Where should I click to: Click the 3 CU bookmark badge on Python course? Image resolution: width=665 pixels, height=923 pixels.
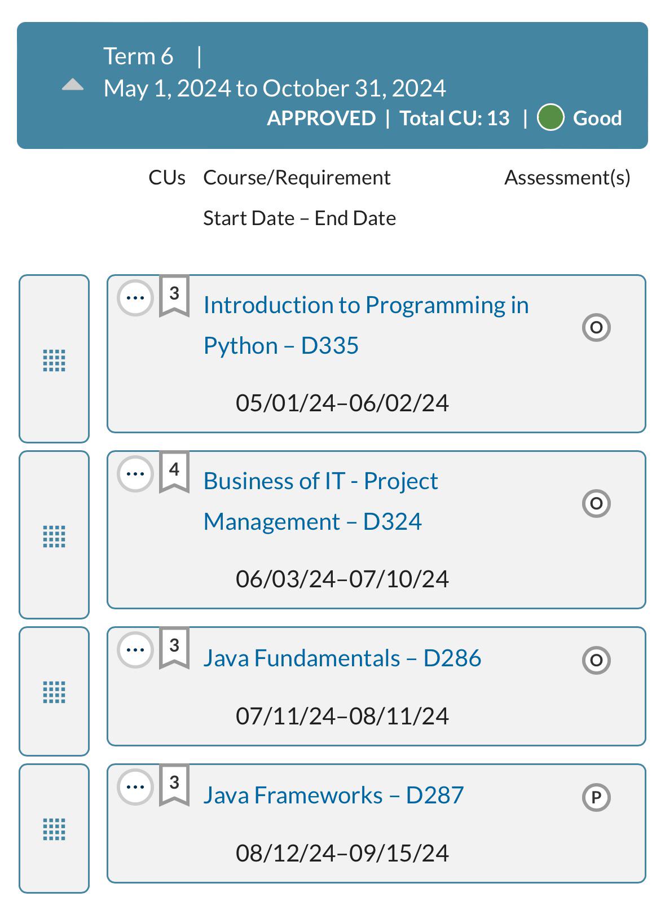pyautogui.click(x=174, y=295)
